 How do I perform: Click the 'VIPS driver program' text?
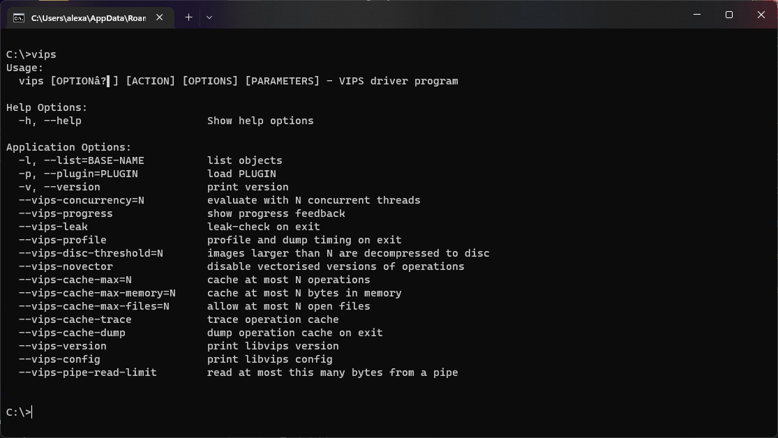398,81
